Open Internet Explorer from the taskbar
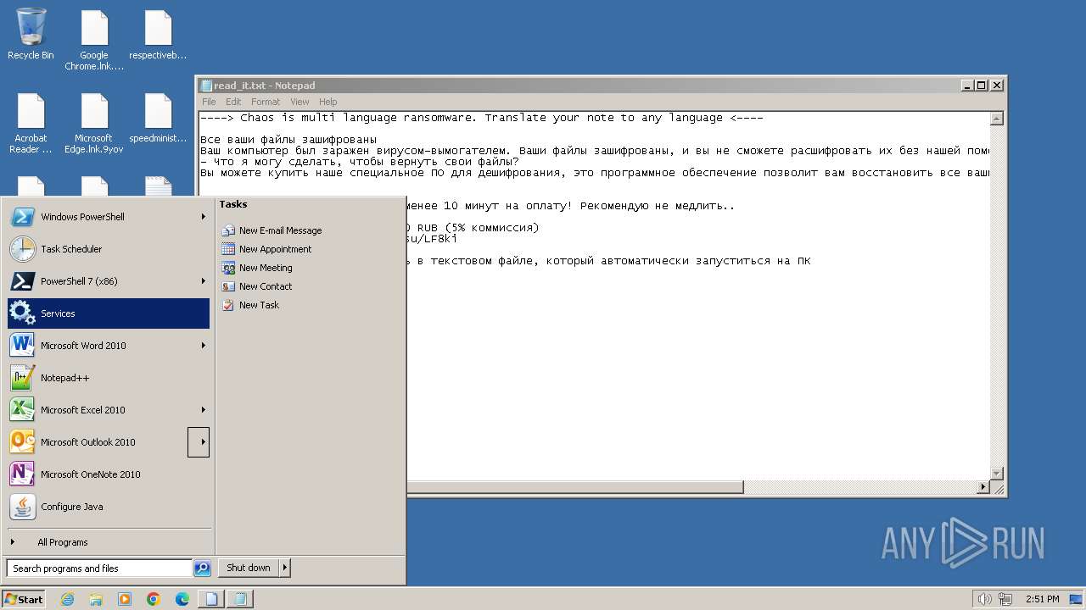The width and height of the screenshot is (1086, 610). (67, 599)
